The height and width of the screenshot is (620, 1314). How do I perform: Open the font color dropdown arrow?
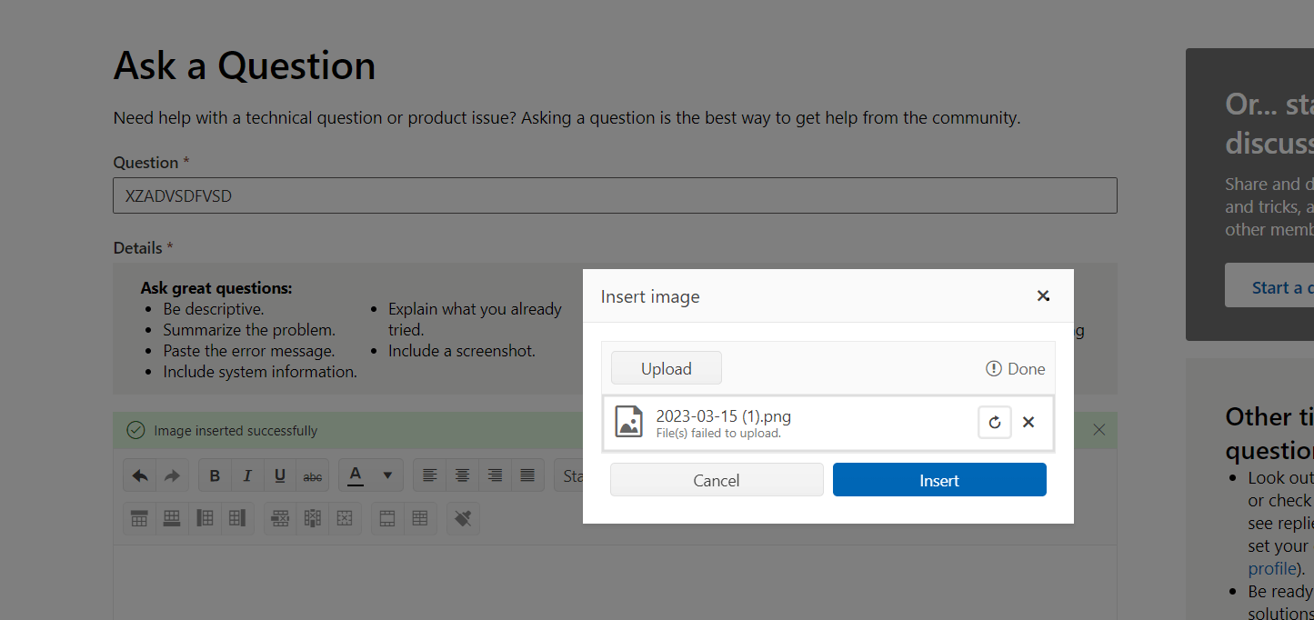[387, 475]
